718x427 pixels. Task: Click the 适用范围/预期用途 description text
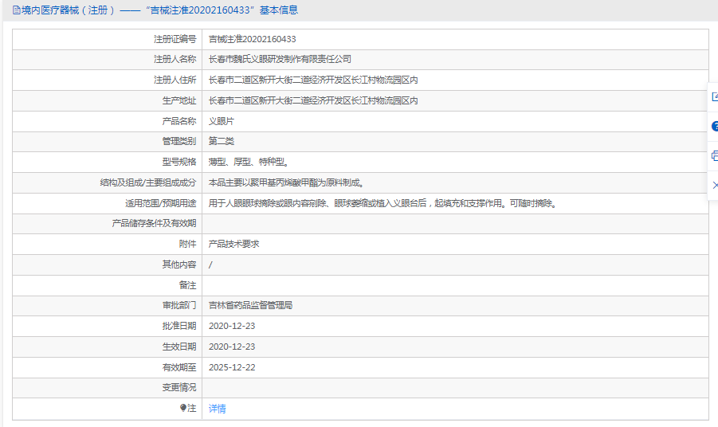383,203
